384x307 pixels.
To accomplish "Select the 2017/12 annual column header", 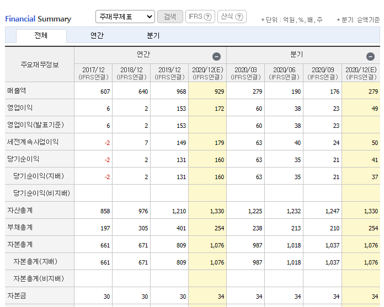I will [93, 73].
